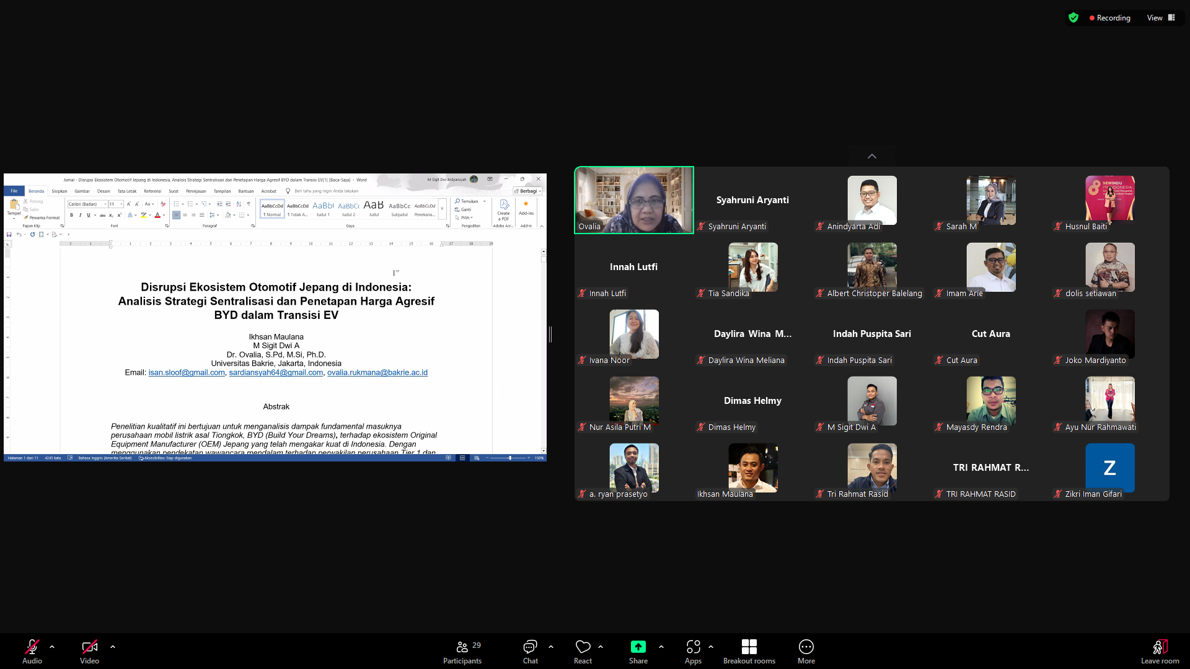Apply superscript formatting in Word

coord(119,215)
